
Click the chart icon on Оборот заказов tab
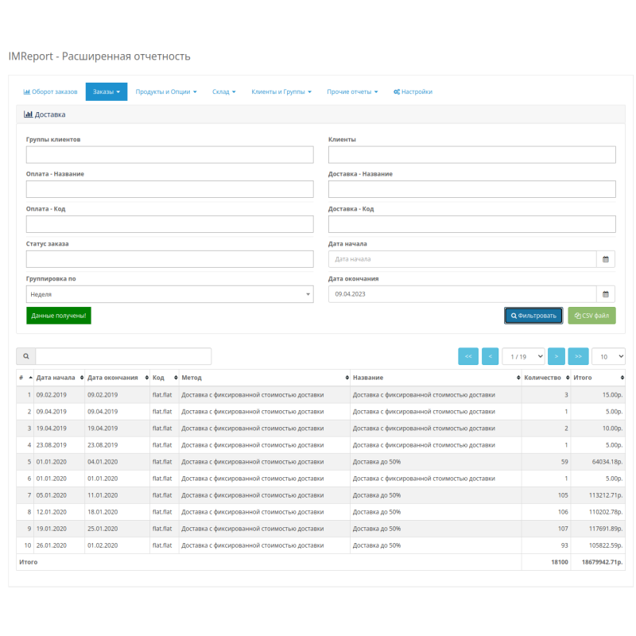coord(25,91)
